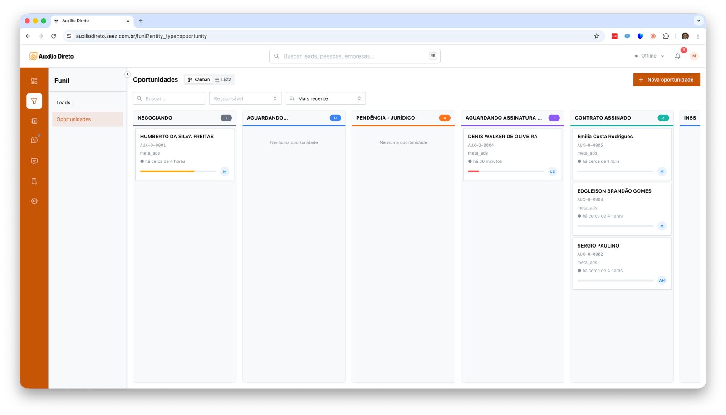Click the global search leads field
Viewport: 726px width, 415px height.
click(x=354, y=56)
